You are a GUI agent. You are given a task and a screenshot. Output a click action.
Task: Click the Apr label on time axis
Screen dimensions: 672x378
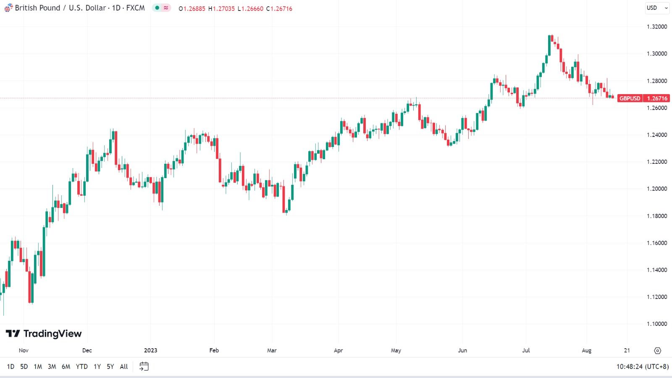pyautogui.click(x=338, y=350)
